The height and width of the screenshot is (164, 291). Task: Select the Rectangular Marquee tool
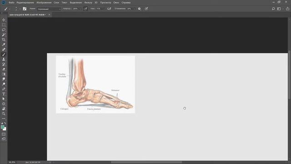(x=4, y=25)
